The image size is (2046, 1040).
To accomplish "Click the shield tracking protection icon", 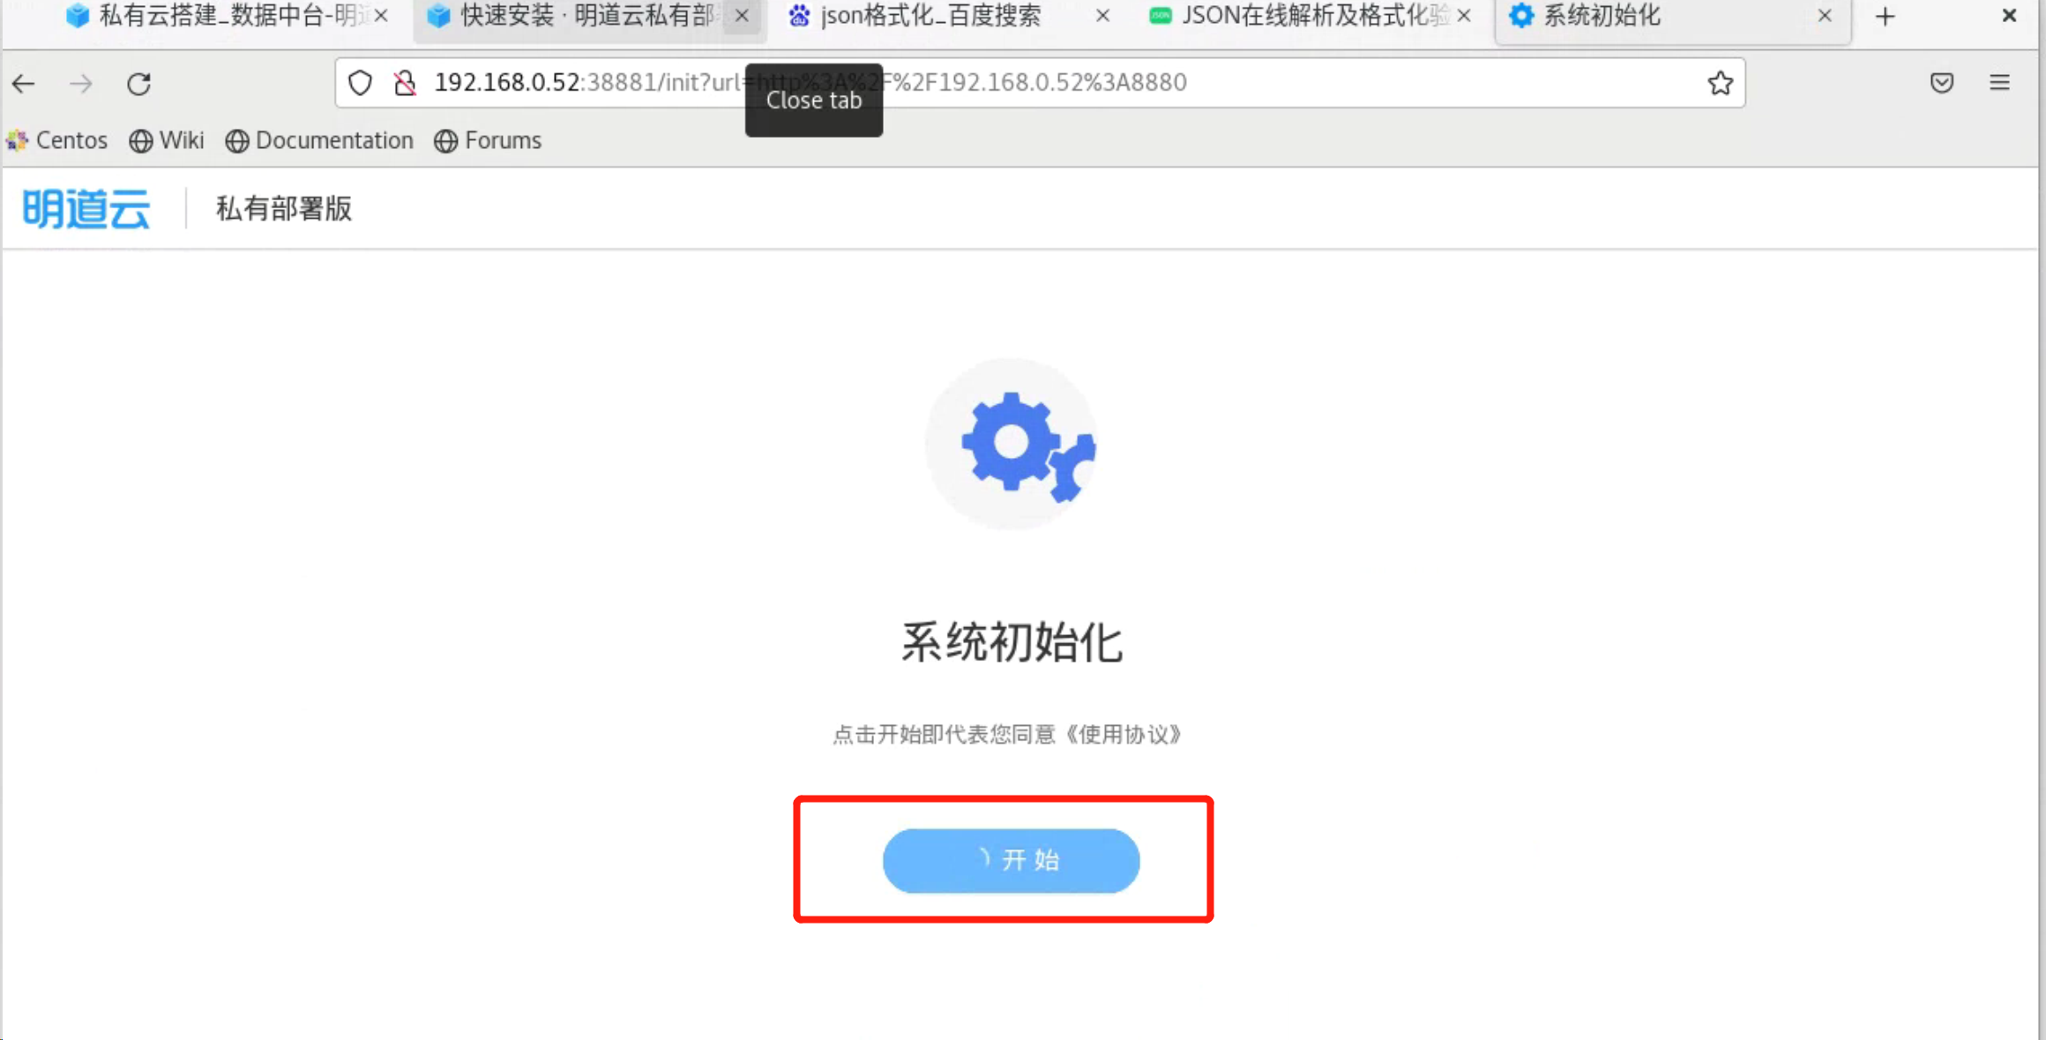I will pos(360,83).
